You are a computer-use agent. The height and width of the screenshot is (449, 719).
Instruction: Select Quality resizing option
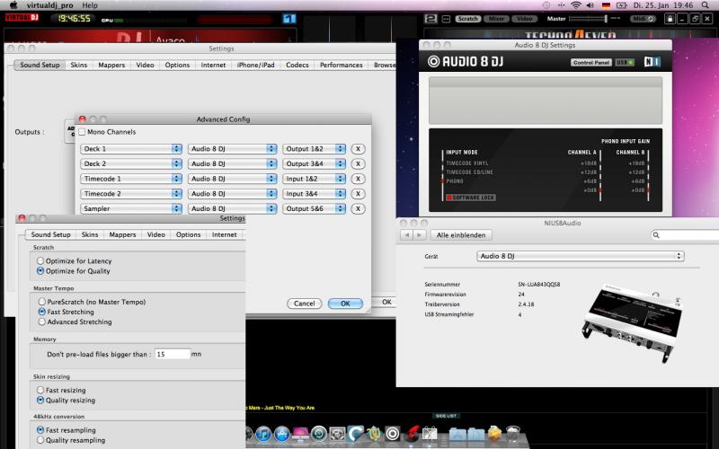click(40, 400)
